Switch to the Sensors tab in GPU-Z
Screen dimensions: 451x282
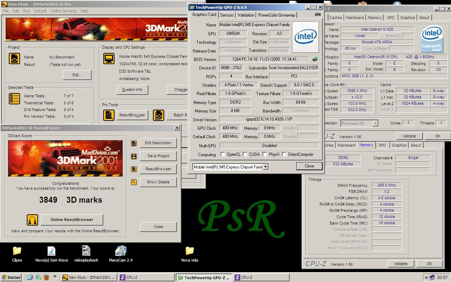coord(227,15)
